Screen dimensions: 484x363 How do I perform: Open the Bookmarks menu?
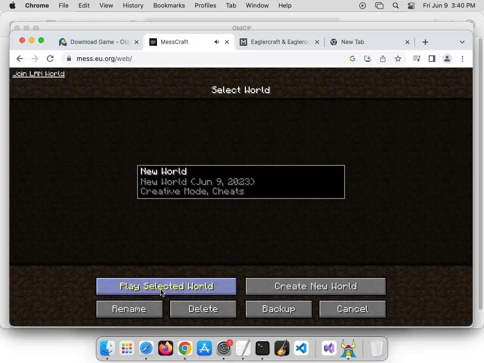pyautogui.click(x=169, y=6)
